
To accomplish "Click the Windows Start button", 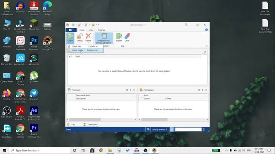I will pyautogui.click(x=4, y=150).
